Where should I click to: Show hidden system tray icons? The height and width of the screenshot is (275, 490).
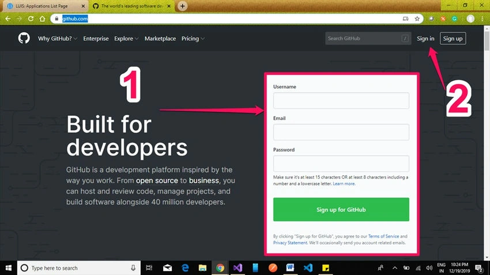click(395, 268)
